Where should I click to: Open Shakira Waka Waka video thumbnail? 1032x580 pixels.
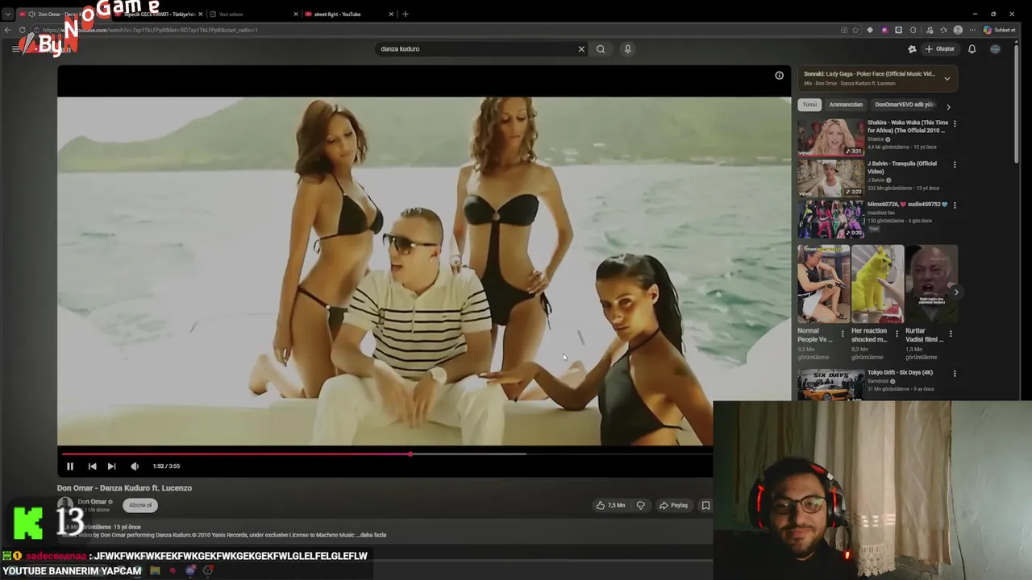pyautogui.click(x=830, y=138)
